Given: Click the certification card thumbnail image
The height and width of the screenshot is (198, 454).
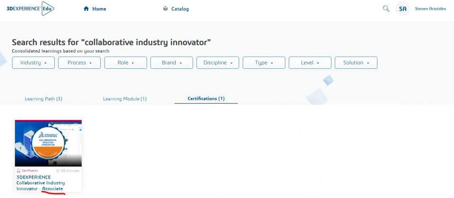Looking at the screenshot, I should tap(48, 143).
